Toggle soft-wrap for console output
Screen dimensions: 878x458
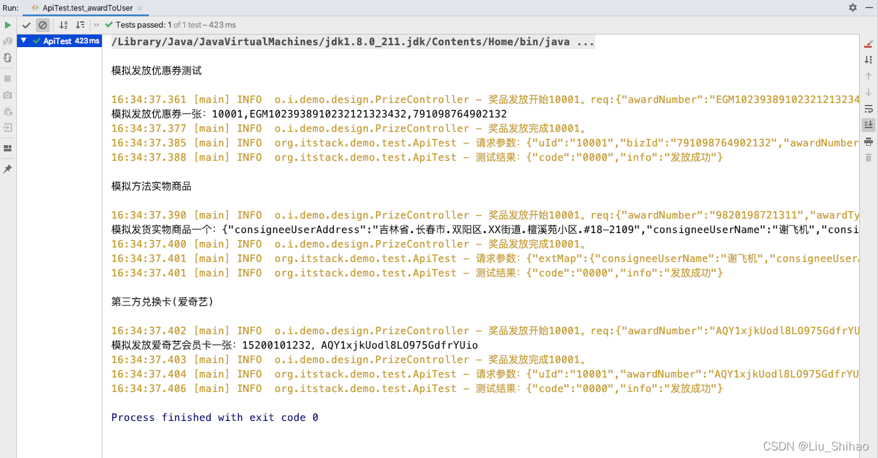[x=869, y=109]
